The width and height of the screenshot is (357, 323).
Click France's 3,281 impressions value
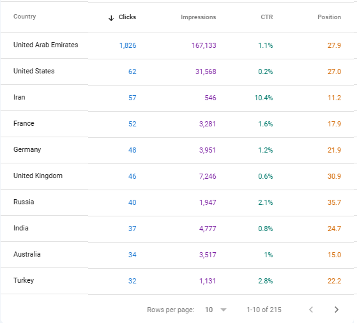click(208, 124)
